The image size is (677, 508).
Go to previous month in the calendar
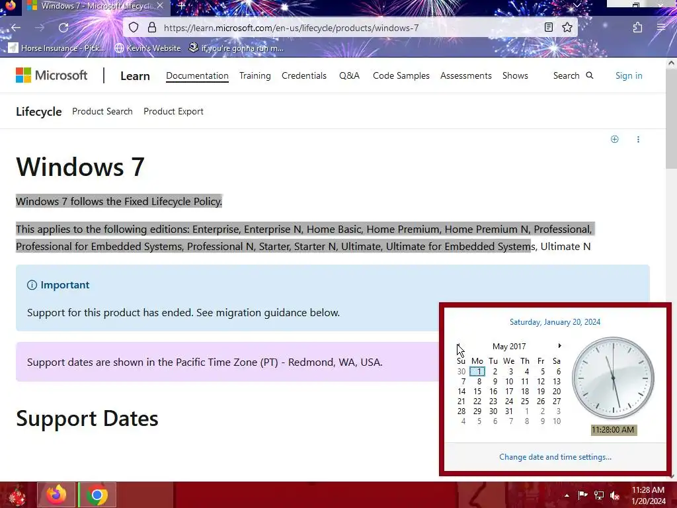[459, 345]
